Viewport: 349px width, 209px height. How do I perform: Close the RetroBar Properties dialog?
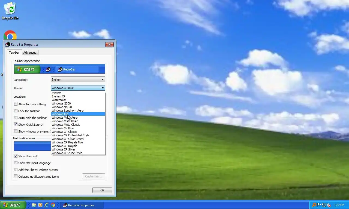pos(109,44)
